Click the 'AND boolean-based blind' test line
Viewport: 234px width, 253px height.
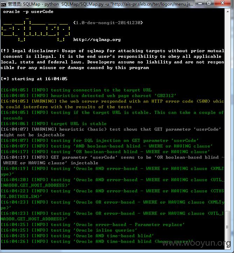tap(107, 146)
